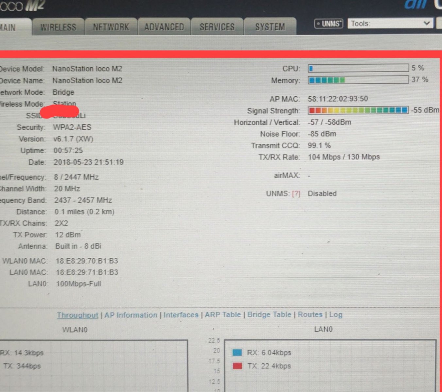Click the TX/RX Rate value
The width and height of the screenshot is (442, 392).
click(x=344, y=157)
